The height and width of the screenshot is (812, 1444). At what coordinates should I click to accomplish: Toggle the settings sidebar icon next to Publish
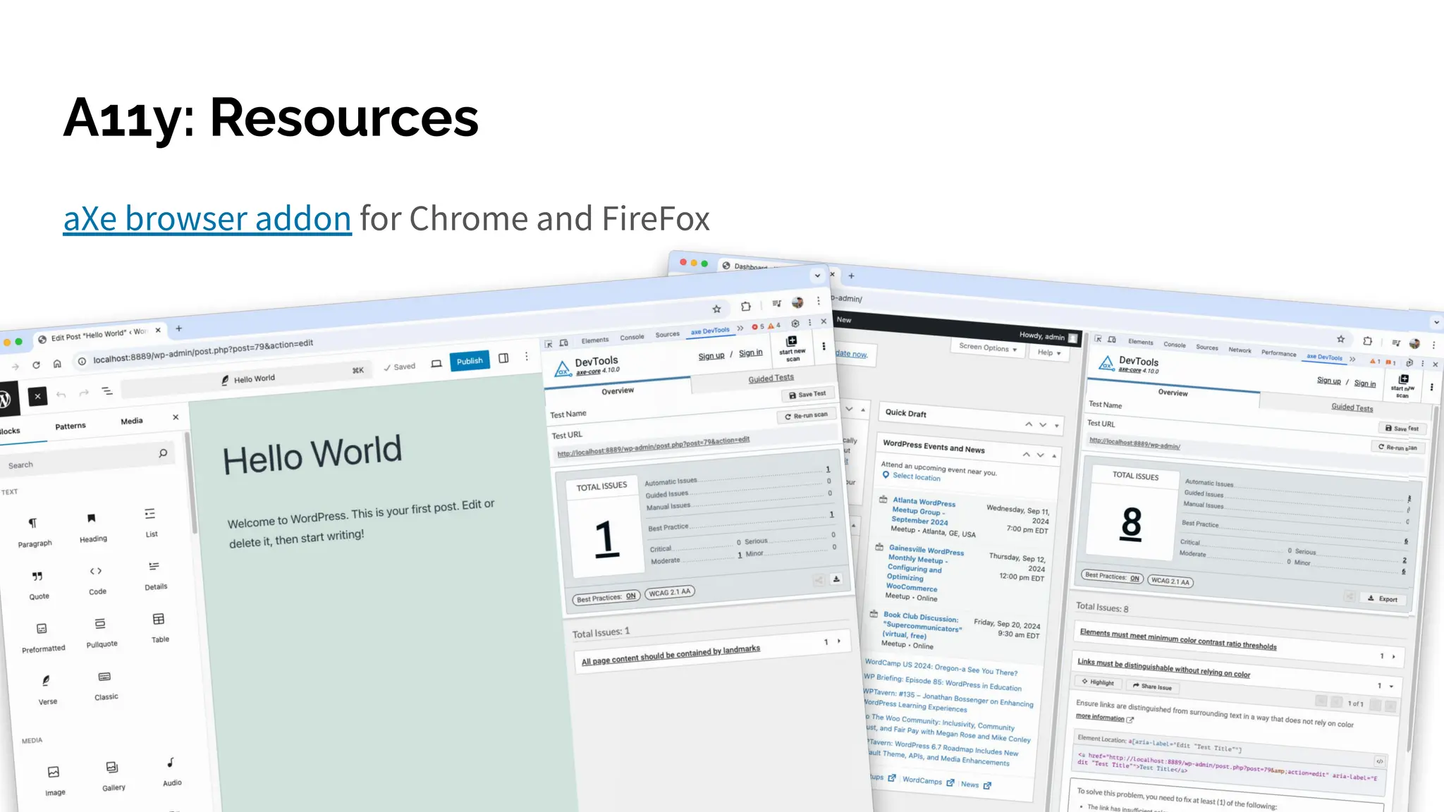503,358
